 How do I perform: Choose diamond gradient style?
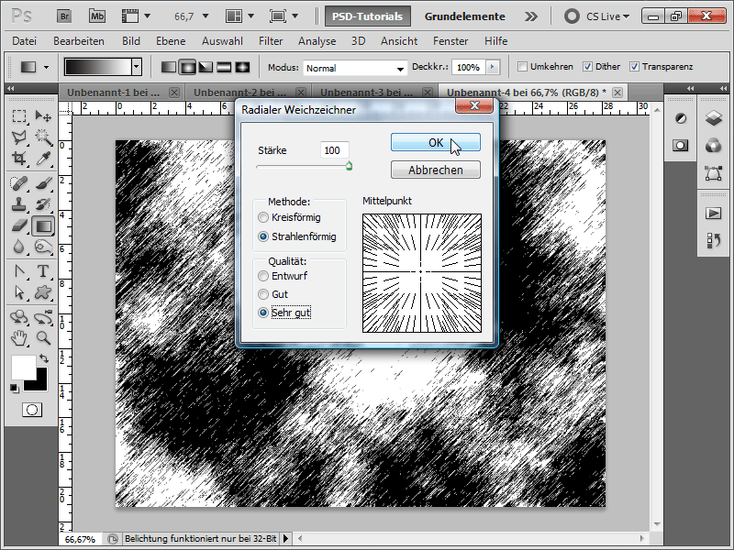click(x=242, y=67)
